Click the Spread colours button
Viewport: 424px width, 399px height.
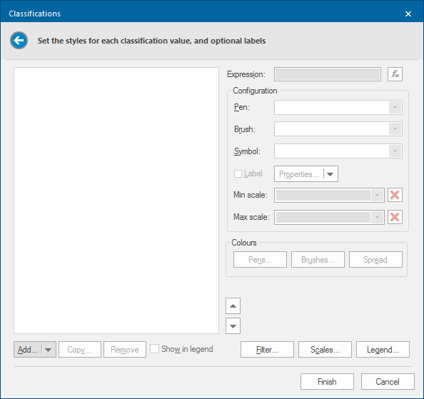[375, 260]
